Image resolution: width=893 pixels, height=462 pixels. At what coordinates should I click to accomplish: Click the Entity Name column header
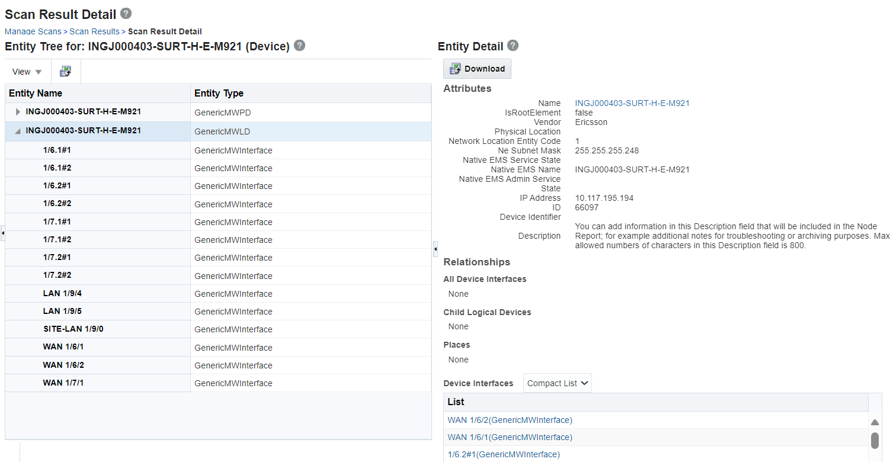[98, 93]
